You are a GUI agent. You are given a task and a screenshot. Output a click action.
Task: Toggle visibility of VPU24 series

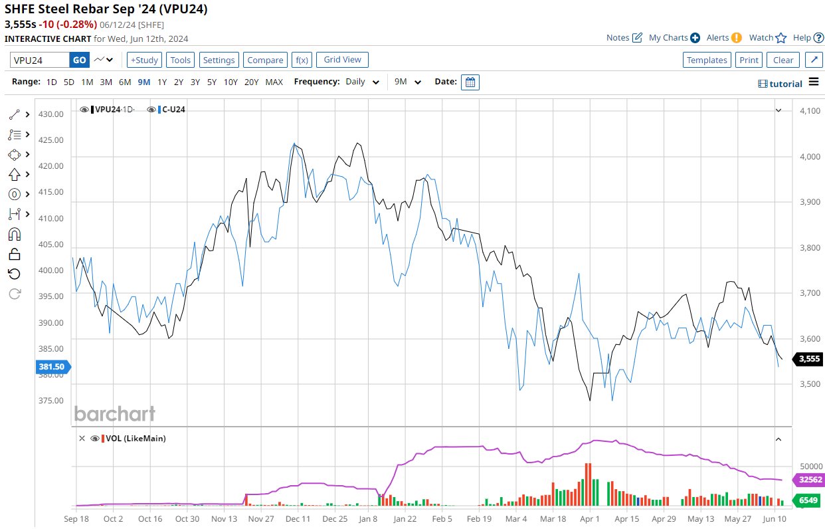click(x=84, y=109)
